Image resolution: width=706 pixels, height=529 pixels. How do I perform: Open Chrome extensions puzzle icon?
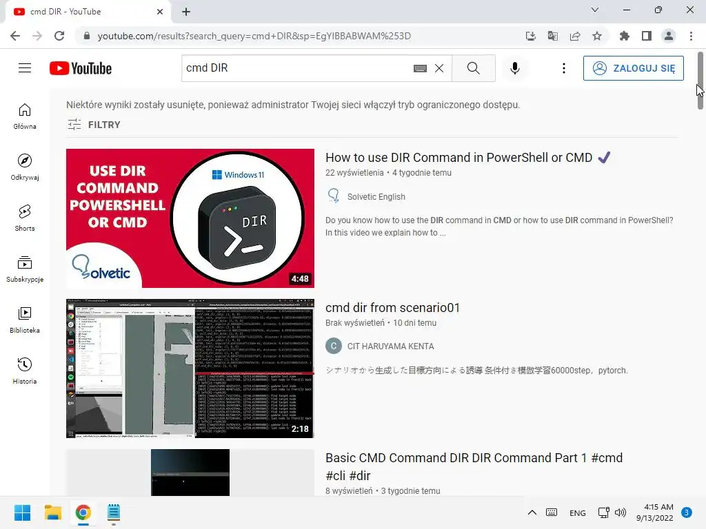tap(625, 36)
